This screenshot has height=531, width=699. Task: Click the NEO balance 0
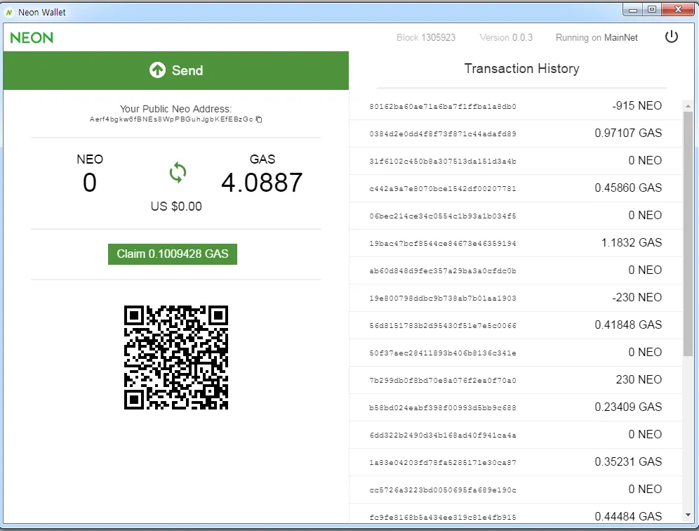coord(90,183)
